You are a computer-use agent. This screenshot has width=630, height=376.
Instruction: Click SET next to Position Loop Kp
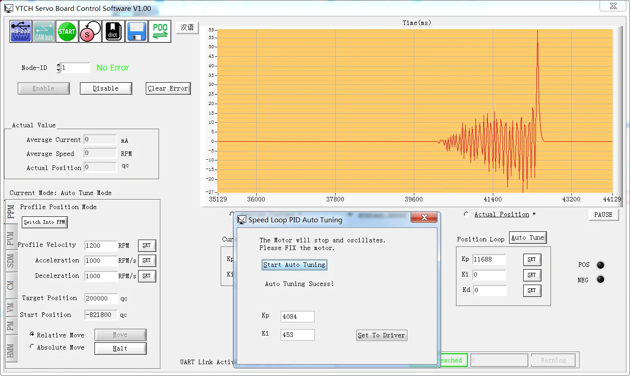[x=532, y=260]
